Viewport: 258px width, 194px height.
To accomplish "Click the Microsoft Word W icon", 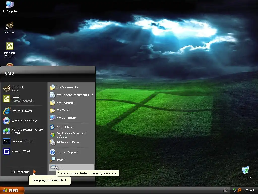I will 6,151.
